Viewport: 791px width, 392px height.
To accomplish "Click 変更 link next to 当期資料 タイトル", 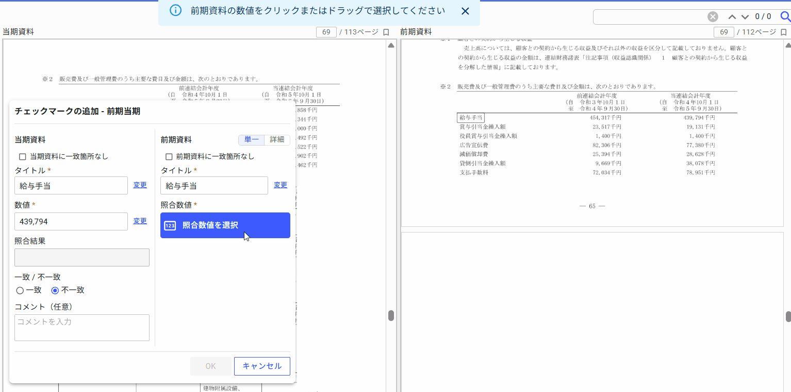I will coord(140,185).
